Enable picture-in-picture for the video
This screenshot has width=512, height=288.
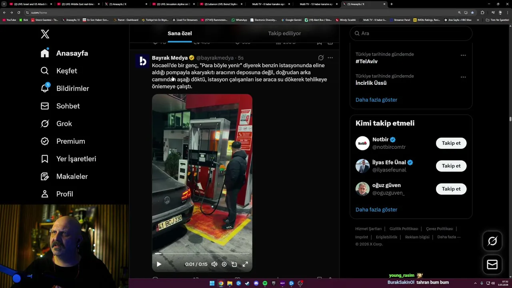pyautogui.click(x=234, y=264)
